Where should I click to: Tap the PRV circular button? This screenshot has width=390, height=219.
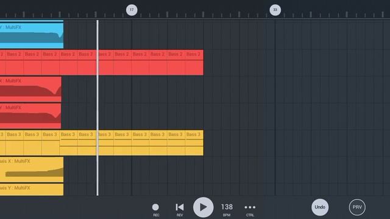coord(357,207)
